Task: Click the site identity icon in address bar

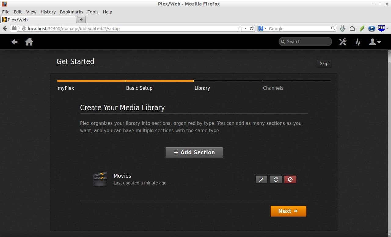Action: (24, 28)
